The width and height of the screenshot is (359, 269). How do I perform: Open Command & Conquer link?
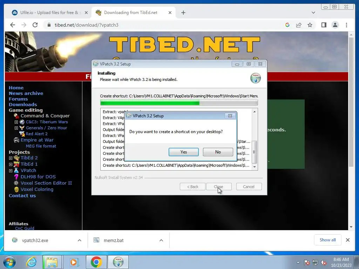click(45, 116)
